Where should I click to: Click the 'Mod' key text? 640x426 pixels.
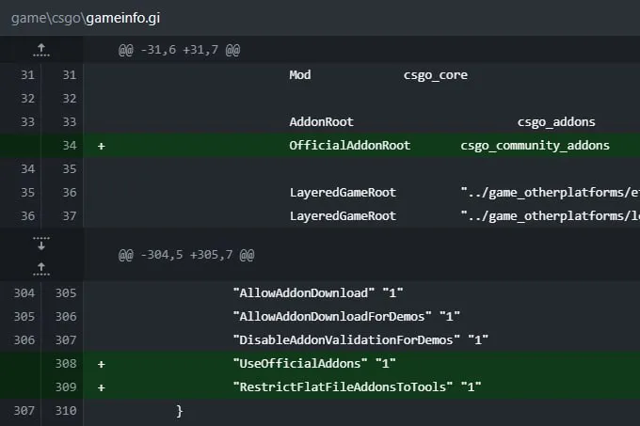(300, 75)
